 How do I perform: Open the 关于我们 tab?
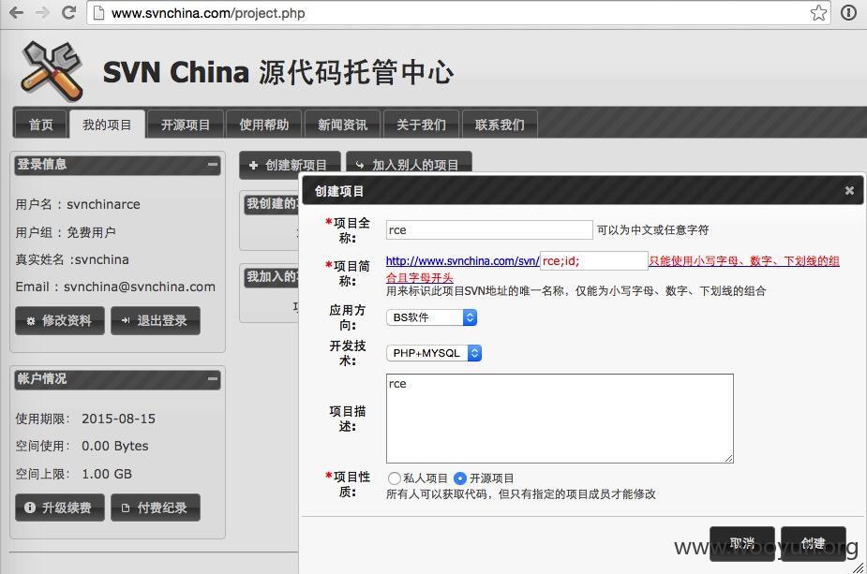[421, 125]
